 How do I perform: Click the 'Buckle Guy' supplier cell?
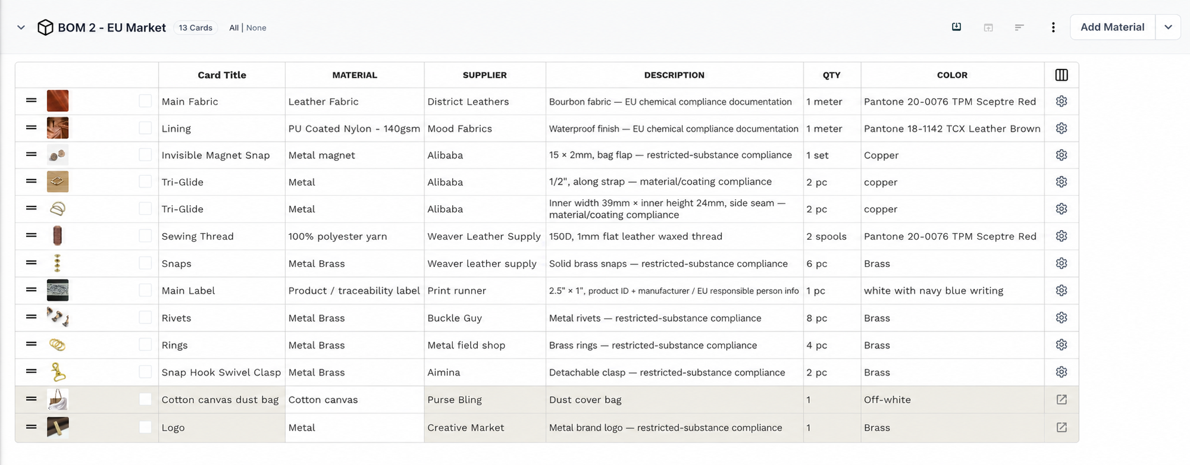pyautogui.click(x=485, y=318)
